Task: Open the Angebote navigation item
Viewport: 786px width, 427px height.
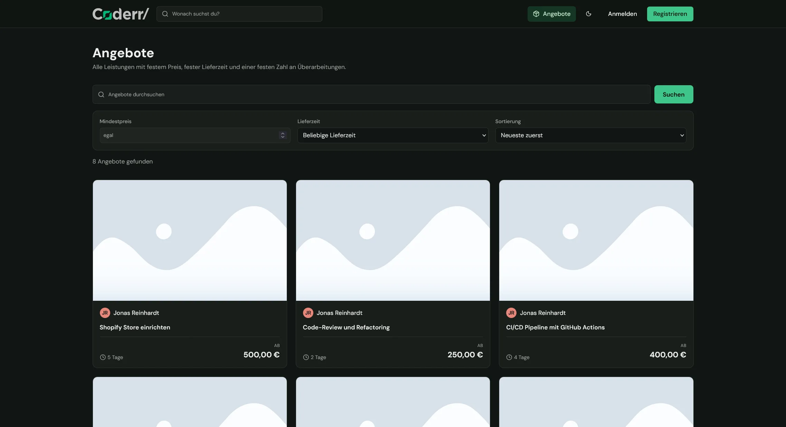Action: (551, 14)
